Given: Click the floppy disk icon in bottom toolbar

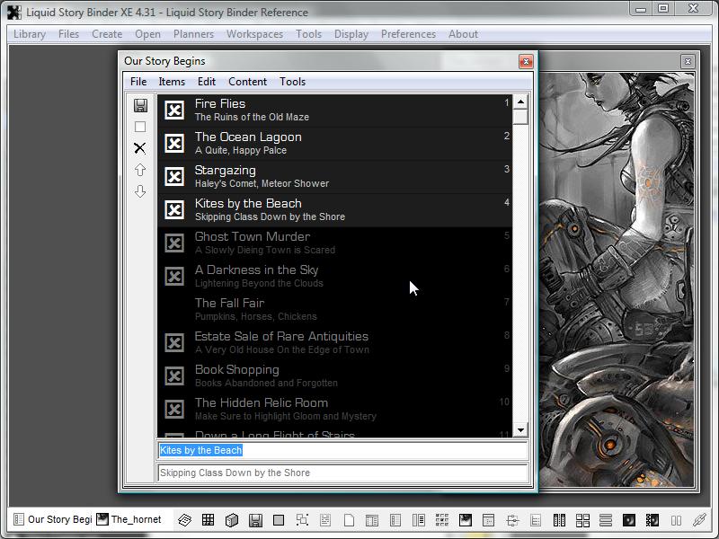Looking at the screenshot, I should 255,520.
